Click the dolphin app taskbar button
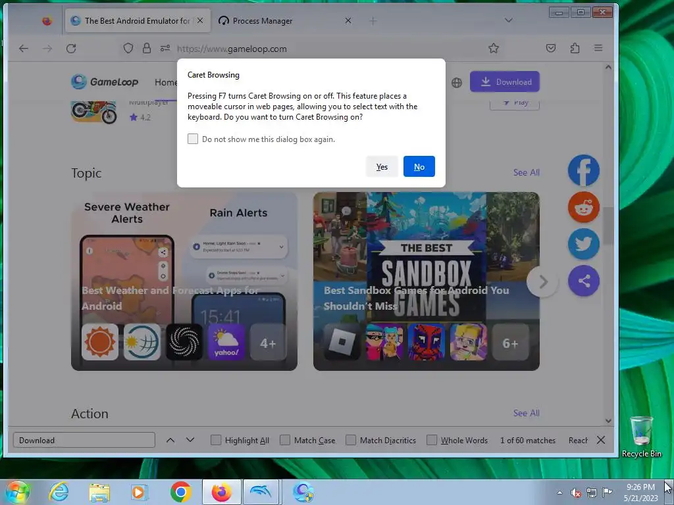Screen dimensions: 674x505 (x=261, y=492)
